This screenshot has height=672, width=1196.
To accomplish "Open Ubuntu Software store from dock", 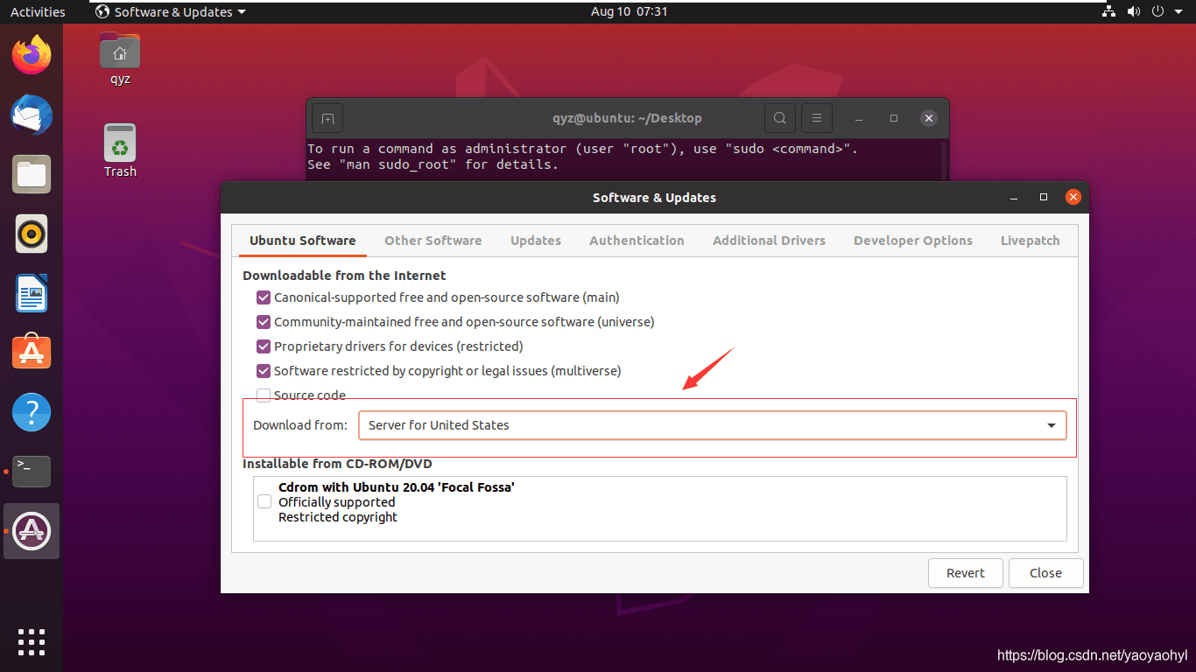I will [32, 353].
